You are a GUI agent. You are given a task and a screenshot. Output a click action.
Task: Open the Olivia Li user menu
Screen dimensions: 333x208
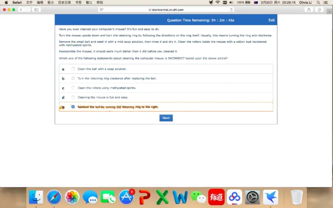(305, 2)
